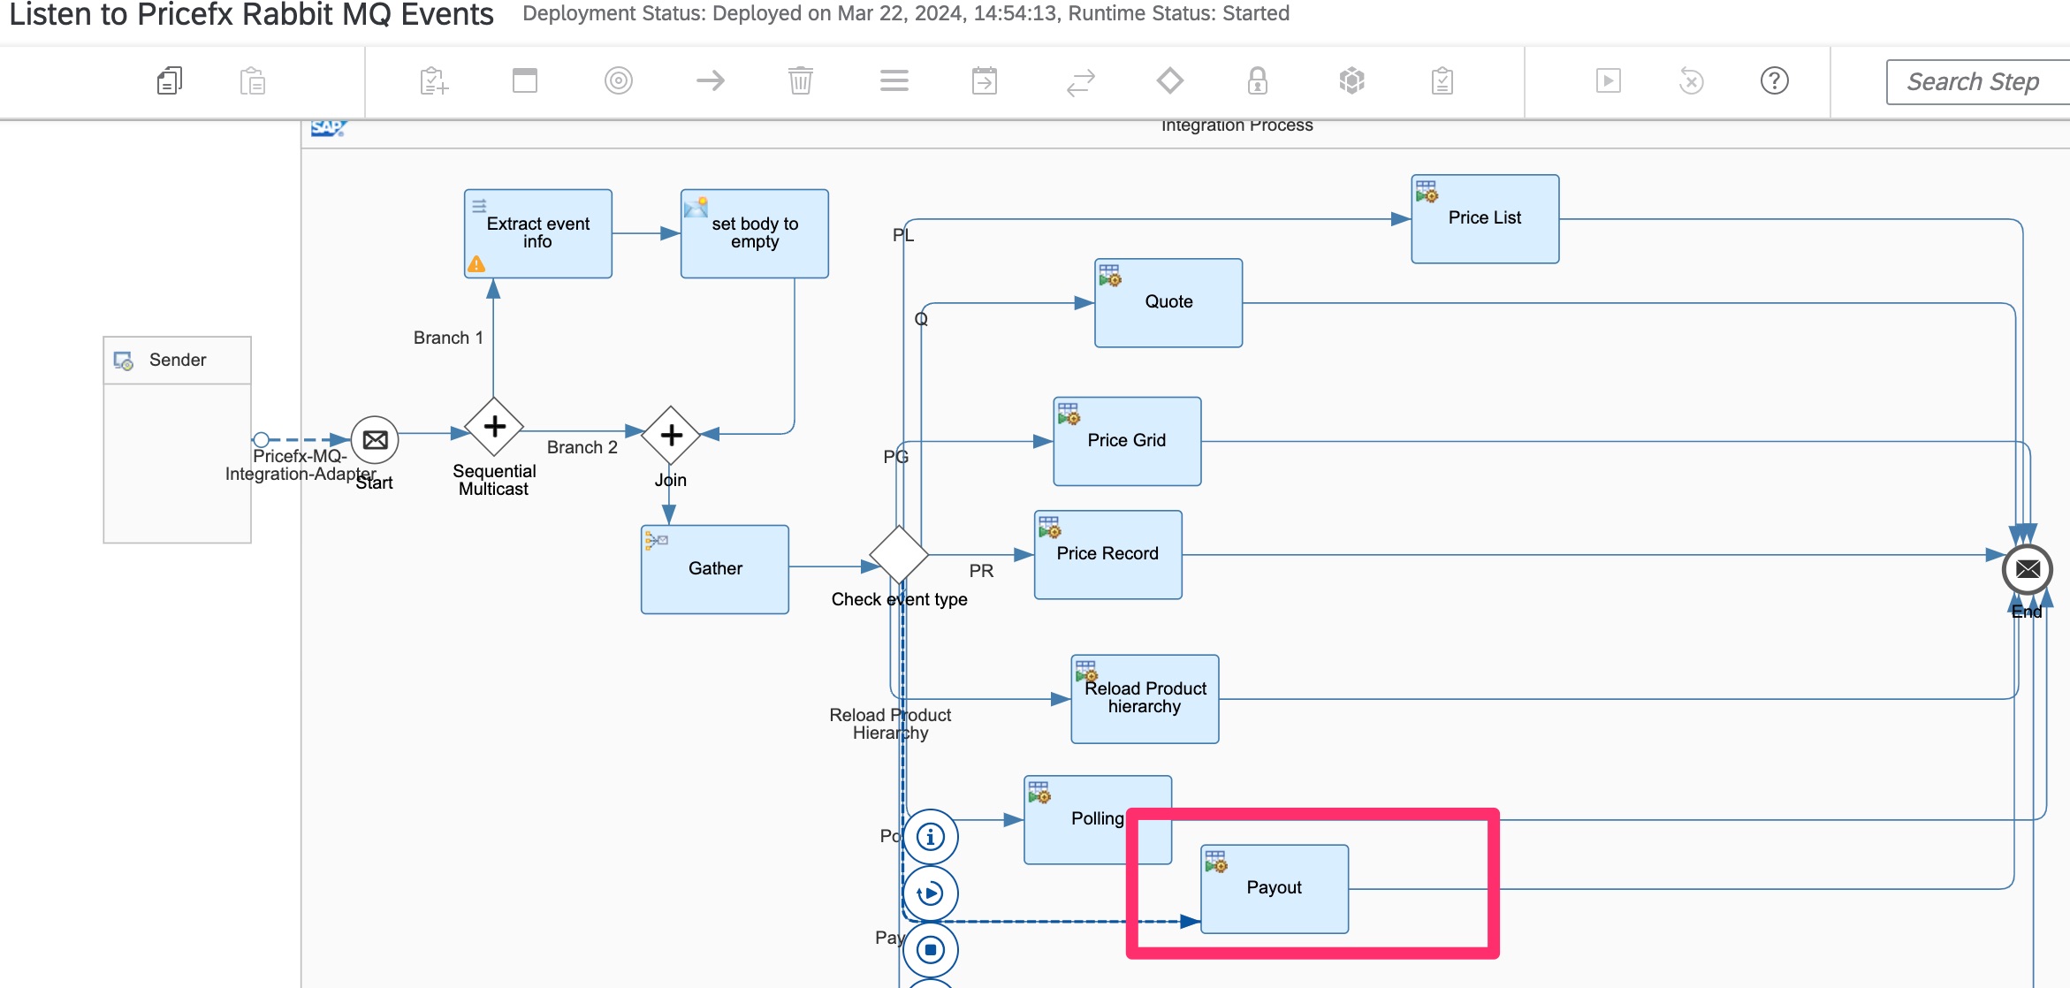Click the help question mark icon
Image resolution: width=2070 pixels, height=988 pixels.
pos(1774,81)
